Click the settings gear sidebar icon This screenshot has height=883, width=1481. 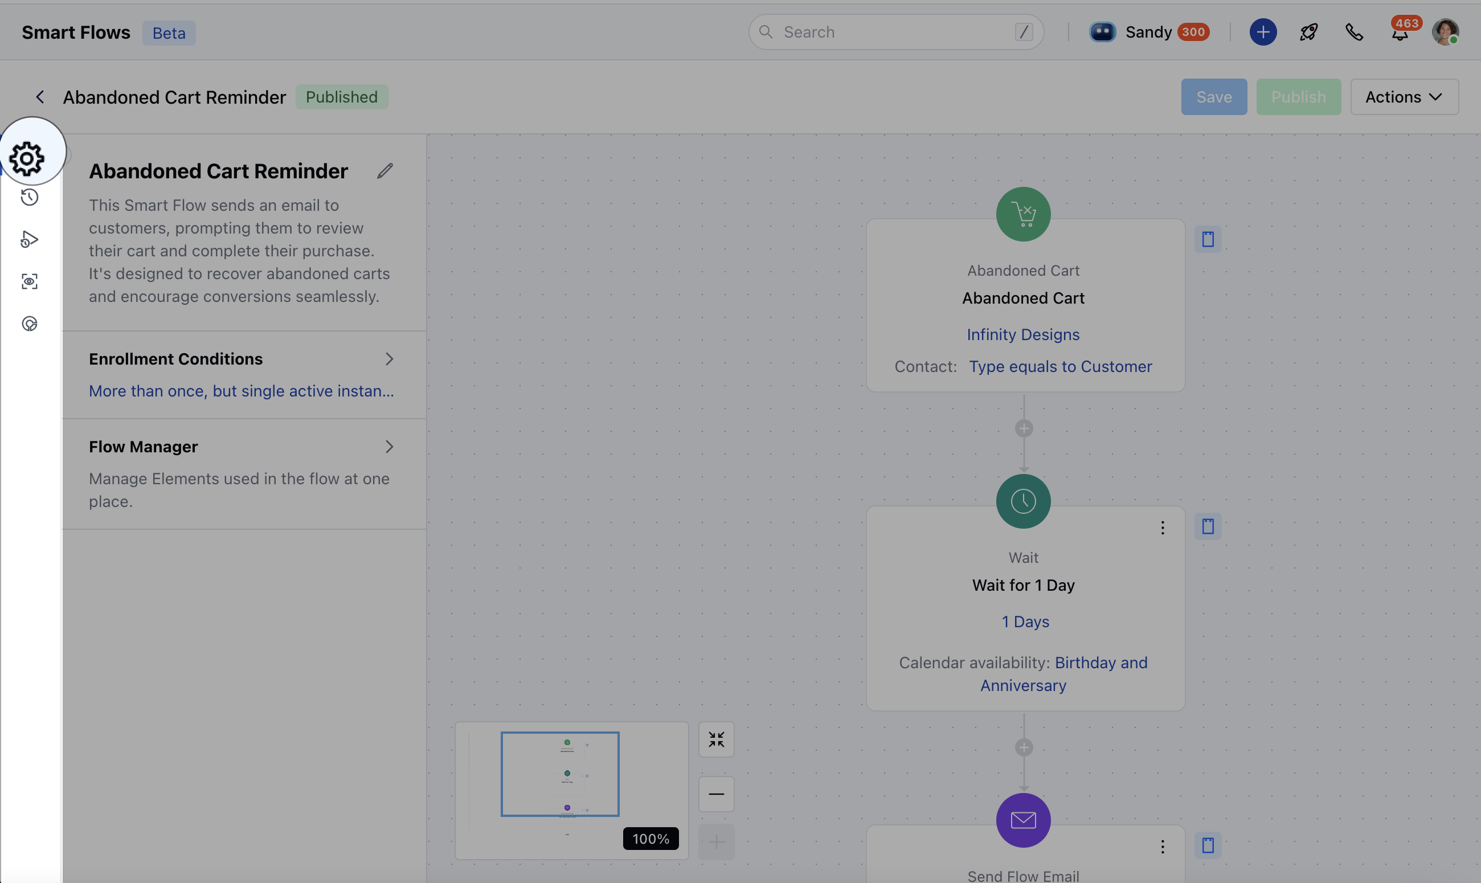pos(27,158)
